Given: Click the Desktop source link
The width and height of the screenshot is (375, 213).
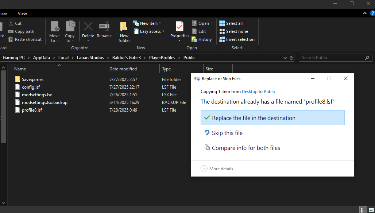Looking at the screenshot, I should tap(250, 92).
